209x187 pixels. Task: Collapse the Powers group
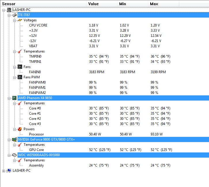point(14,129)
